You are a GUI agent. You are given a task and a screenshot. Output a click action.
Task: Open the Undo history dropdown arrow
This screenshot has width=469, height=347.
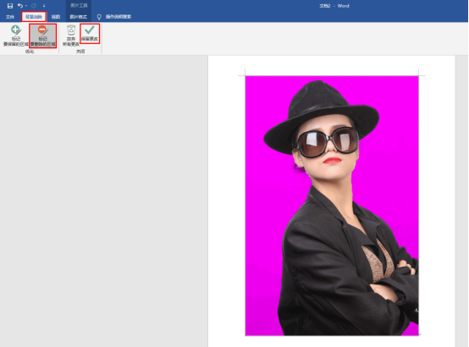coord(26,6)
